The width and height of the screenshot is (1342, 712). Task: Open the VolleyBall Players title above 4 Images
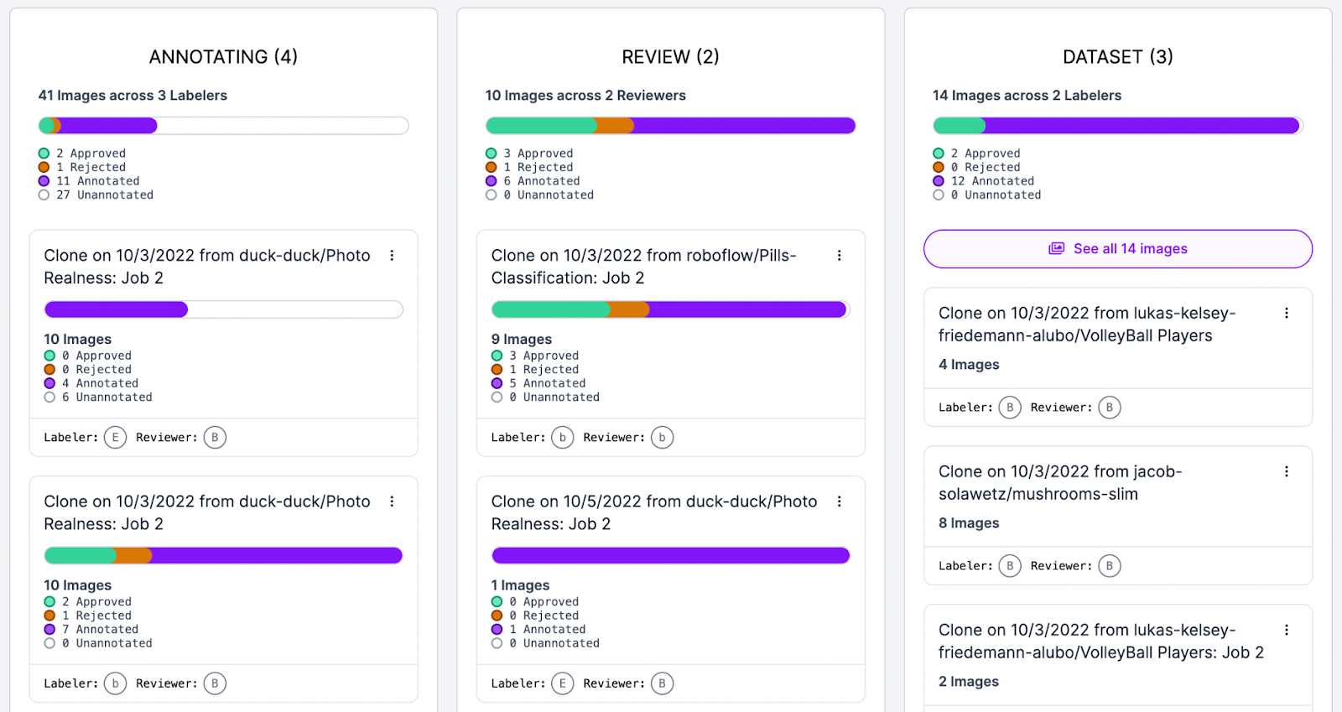tap(1087, 325)
